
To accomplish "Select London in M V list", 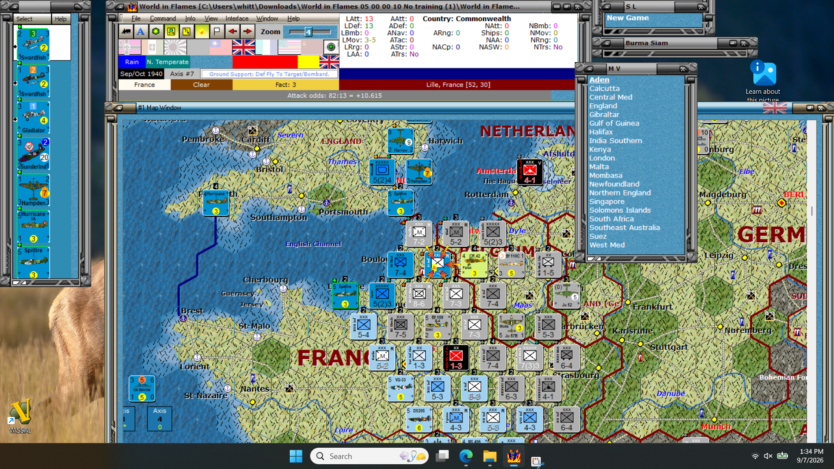I will (x=602, y=158).
